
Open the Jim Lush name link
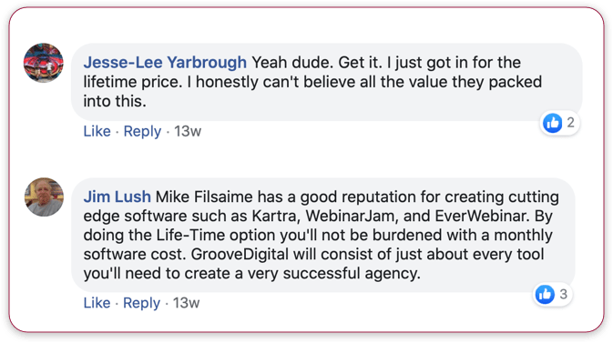tap(117, 197)
